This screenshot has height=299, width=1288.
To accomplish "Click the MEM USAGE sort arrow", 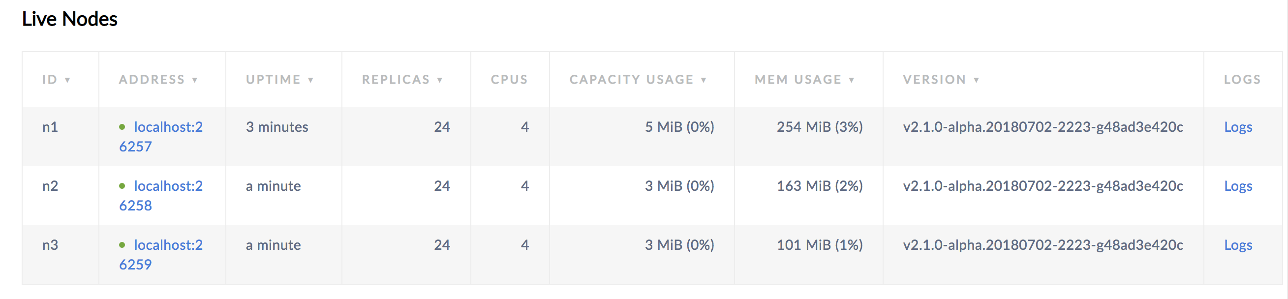I will point(852,79).
